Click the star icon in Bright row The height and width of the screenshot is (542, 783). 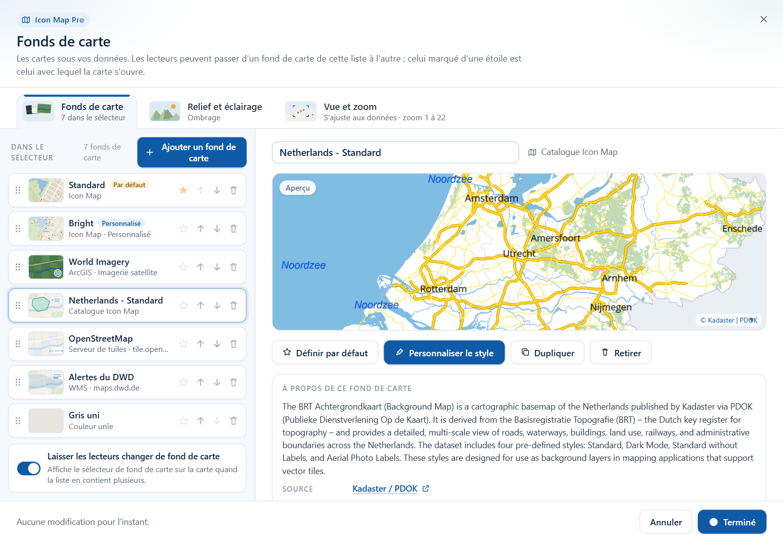click(x=184, y=229)
